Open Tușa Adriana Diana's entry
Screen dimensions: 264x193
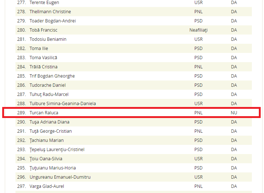[49, 122]
